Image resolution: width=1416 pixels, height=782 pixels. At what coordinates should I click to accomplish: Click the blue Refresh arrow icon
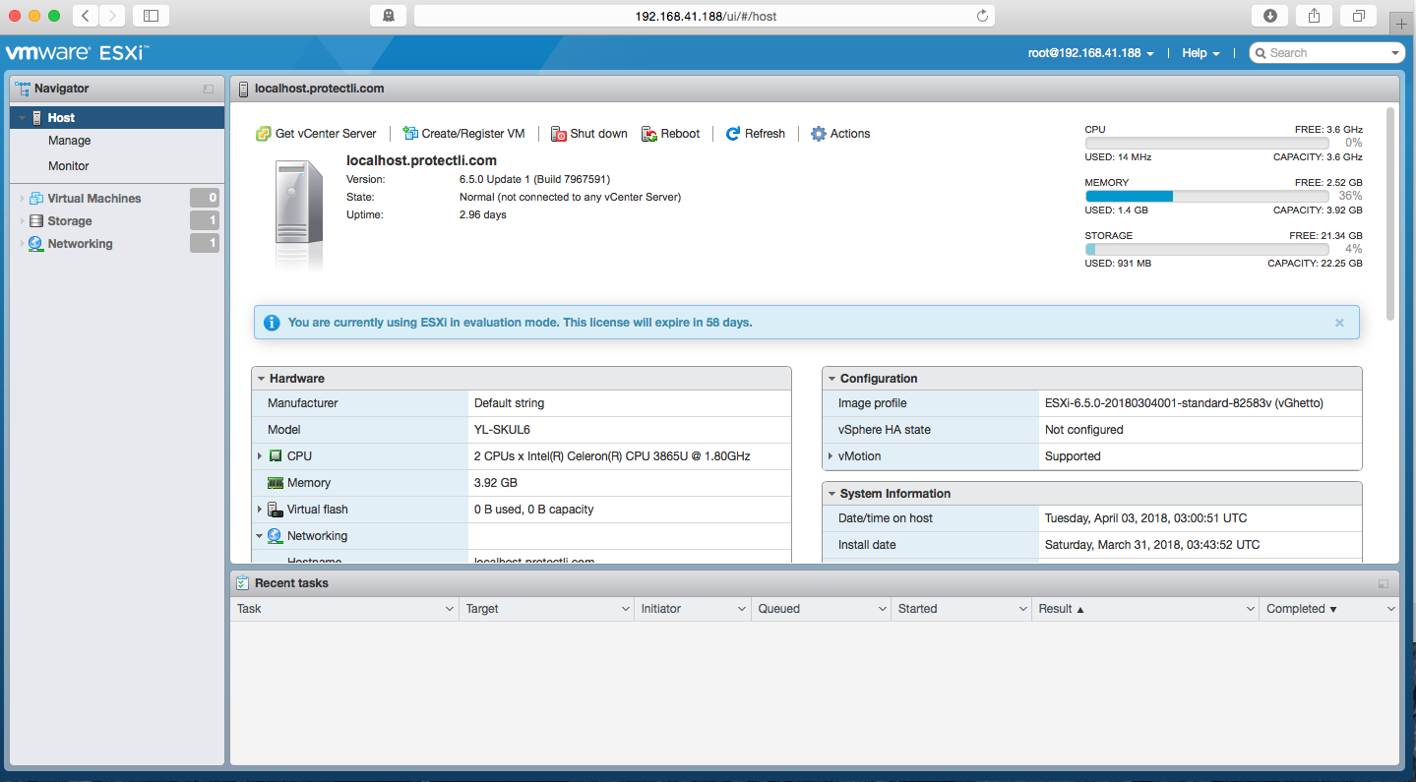[x=733, y=134]
